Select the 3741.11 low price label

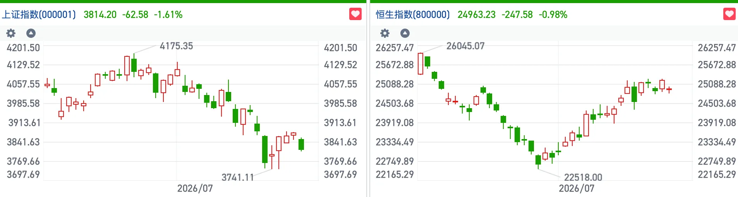point(238,177)
